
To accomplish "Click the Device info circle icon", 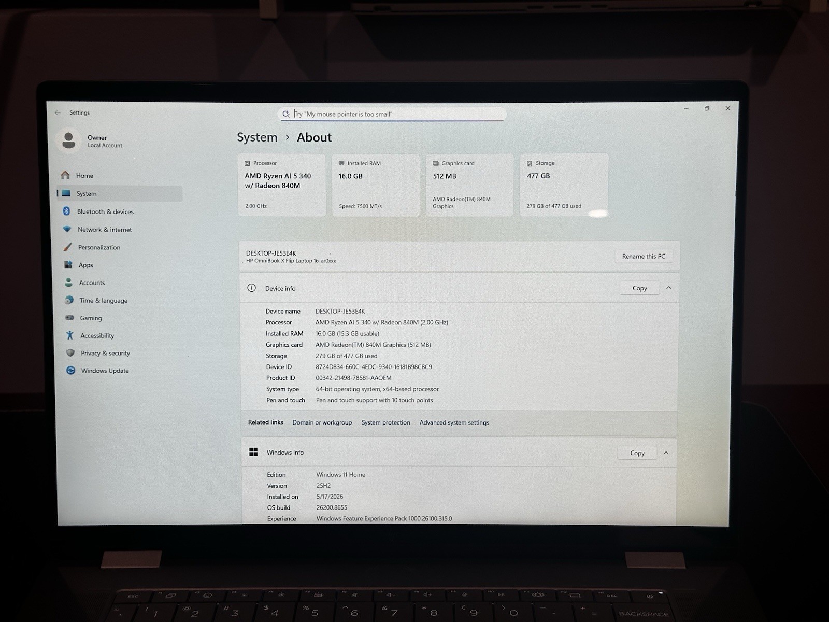I will point(251,288).
